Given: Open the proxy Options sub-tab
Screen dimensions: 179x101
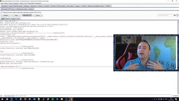Looking at the screenshot, I should point(31,9).
